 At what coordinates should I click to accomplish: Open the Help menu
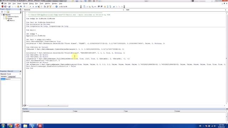tap(61, 4)
